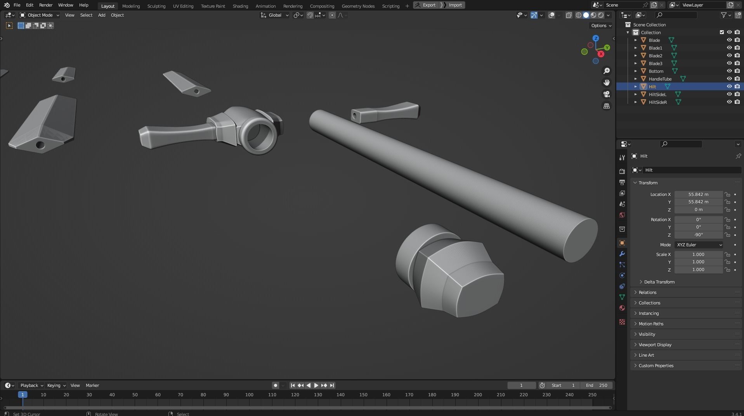744x416 pixels.
Task: Open the Object Mode dropdown
Action: pyautogui.click(x=39, y=15)
